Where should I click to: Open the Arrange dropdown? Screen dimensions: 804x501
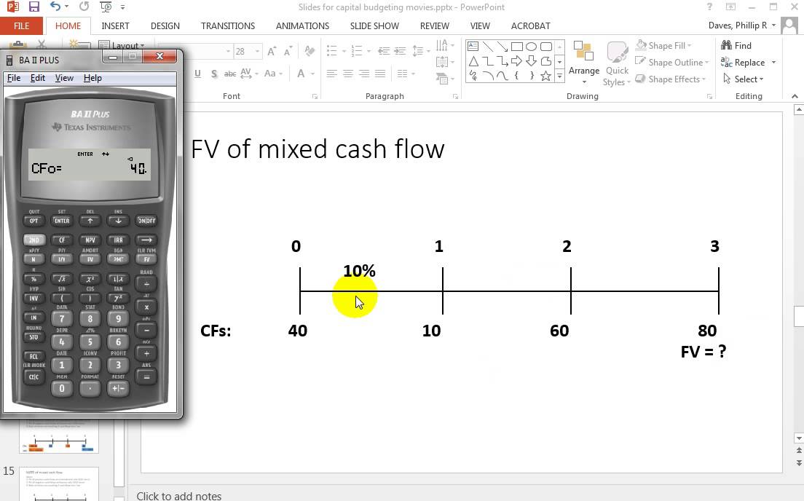click(x=584, y=62)
